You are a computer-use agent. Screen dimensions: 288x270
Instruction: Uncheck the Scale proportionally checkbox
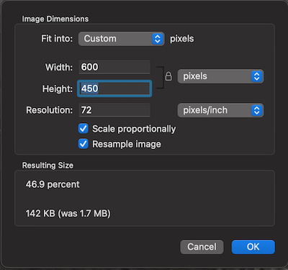[84, 129]
